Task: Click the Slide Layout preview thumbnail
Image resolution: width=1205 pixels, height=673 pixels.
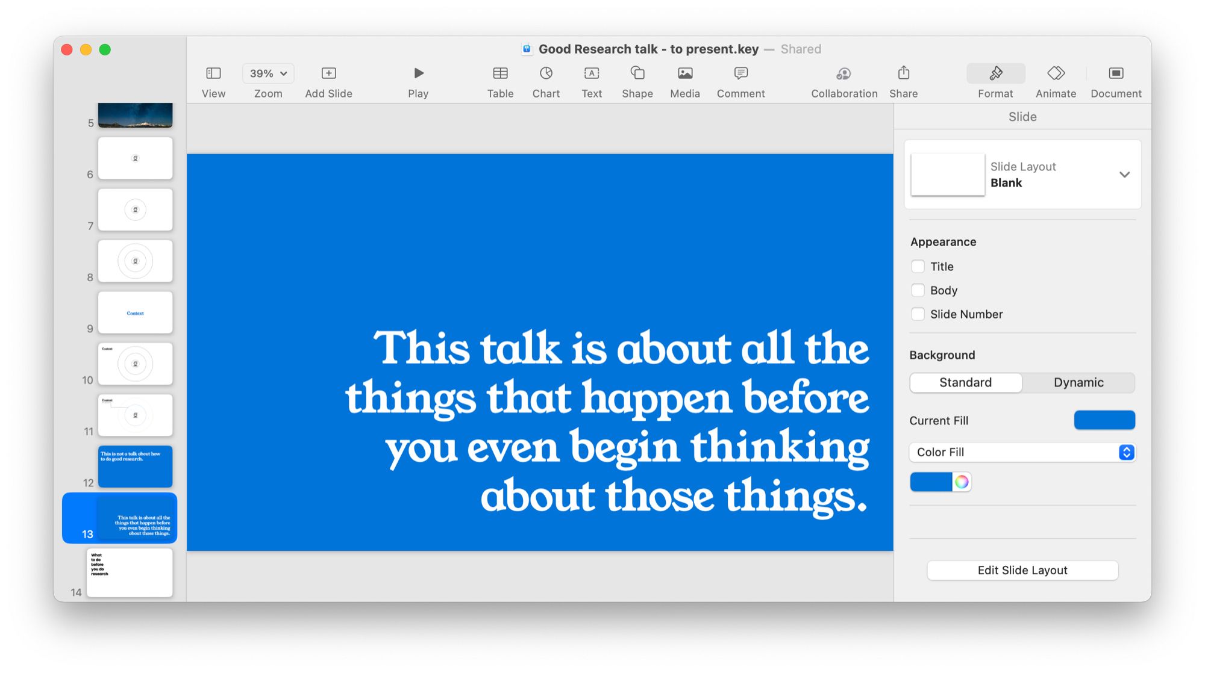Action: coord(948,175)
